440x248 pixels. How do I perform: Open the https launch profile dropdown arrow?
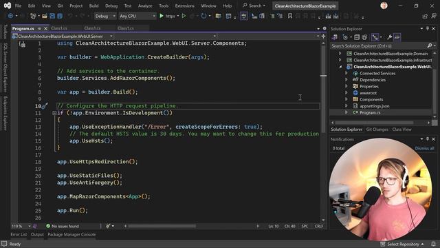pyautogui.click(x=178, y=16)
